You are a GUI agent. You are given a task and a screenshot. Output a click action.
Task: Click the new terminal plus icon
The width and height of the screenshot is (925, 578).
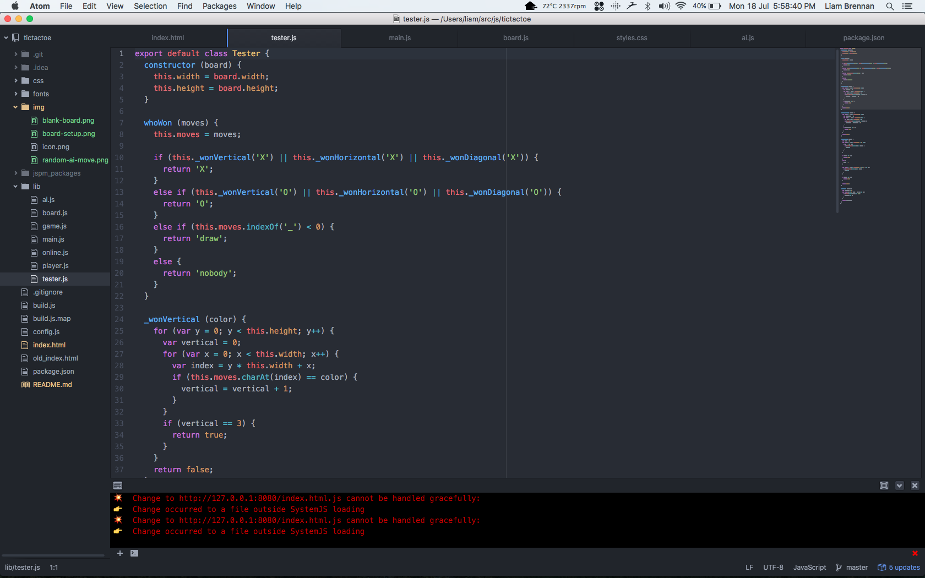(x=119, y=553)
